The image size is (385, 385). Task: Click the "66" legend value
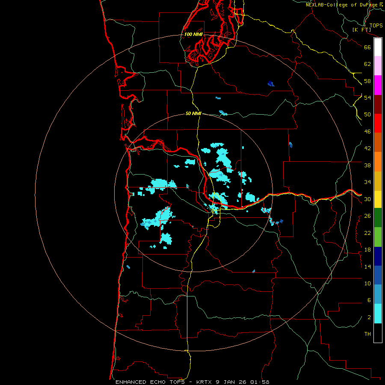367,47
